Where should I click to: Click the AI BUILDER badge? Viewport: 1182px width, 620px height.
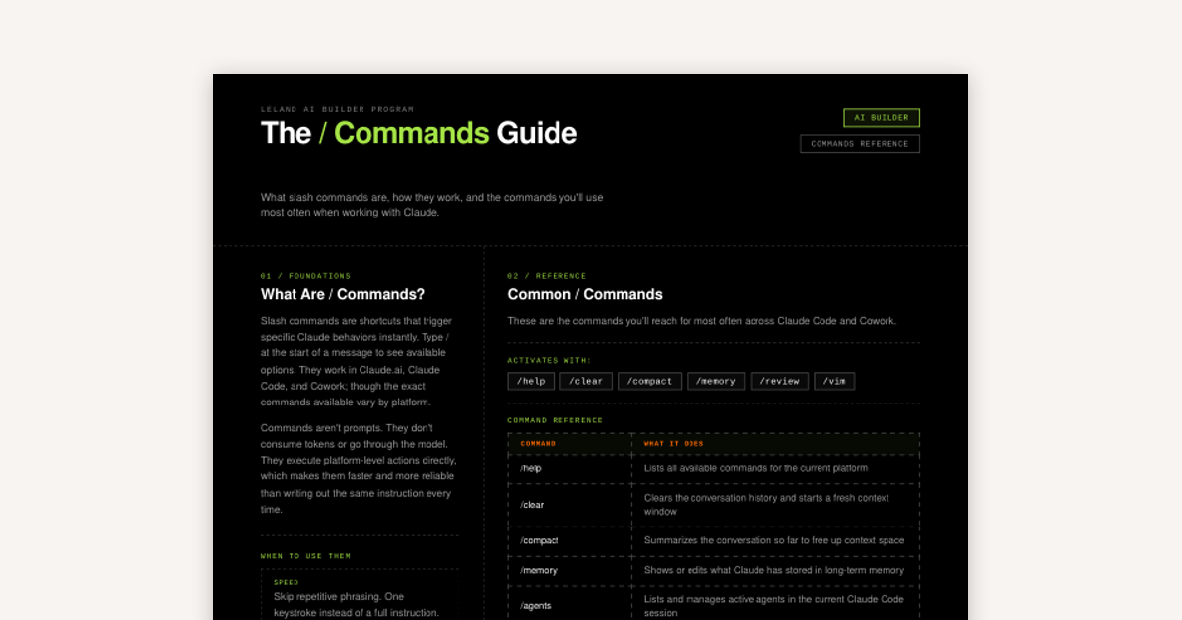click(882, 118)
